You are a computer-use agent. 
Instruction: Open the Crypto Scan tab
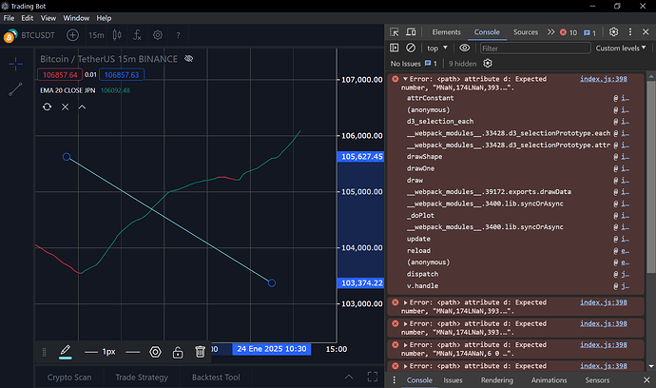point(69,378)
